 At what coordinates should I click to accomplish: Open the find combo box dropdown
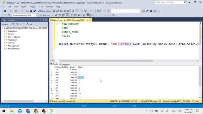click(139, 11)
